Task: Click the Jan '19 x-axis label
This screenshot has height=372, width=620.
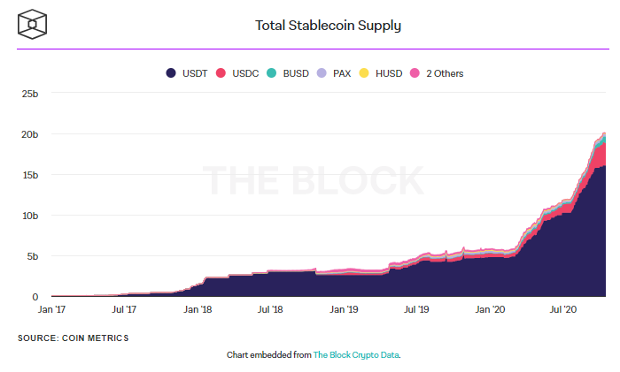Action: [343, 310]
